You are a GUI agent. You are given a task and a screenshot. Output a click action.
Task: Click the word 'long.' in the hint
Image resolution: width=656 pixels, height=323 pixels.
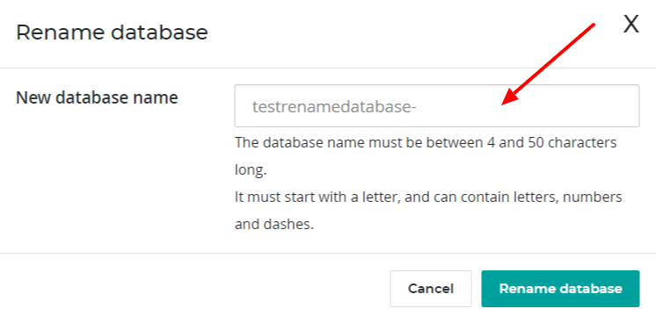(251, 171)
